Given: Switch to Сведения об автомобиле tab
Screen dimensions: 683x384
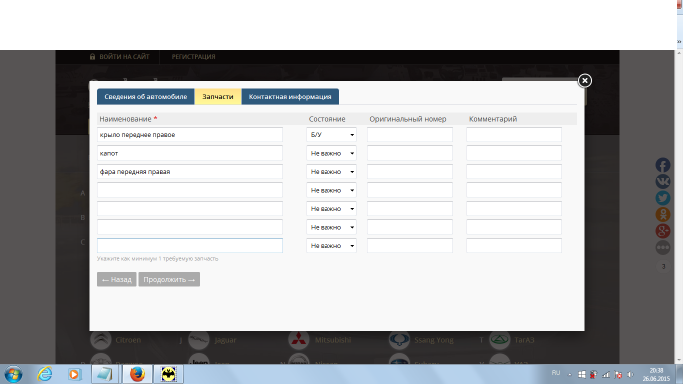Looking at the screenshot, I should coord(145,97).
